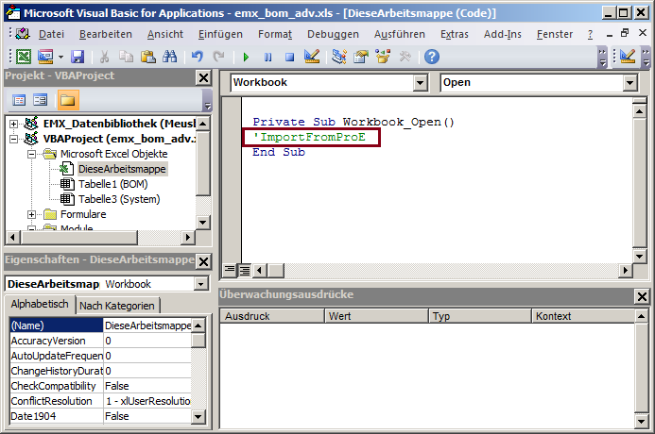Save the project with the floppy disk icon
655x434 pixels.
tap(78, 58)
